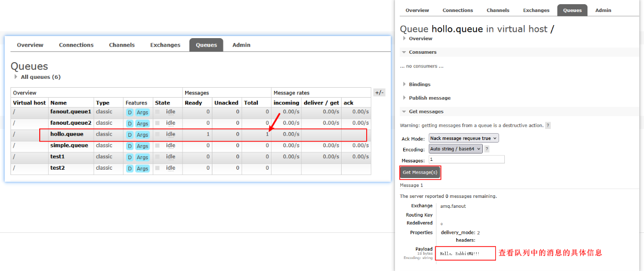The height and width of the screenshot is (271, 644).
Task: Click the help icon beside the destructive action warning
Action: [x=548, y=126]
